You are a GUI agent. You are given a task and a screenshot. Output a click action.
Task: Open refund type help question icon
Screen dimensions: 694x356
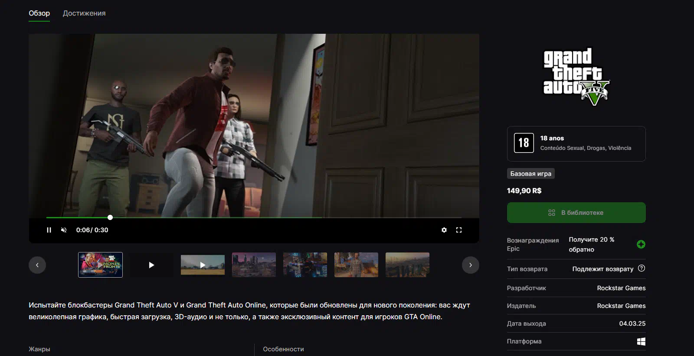642,269
